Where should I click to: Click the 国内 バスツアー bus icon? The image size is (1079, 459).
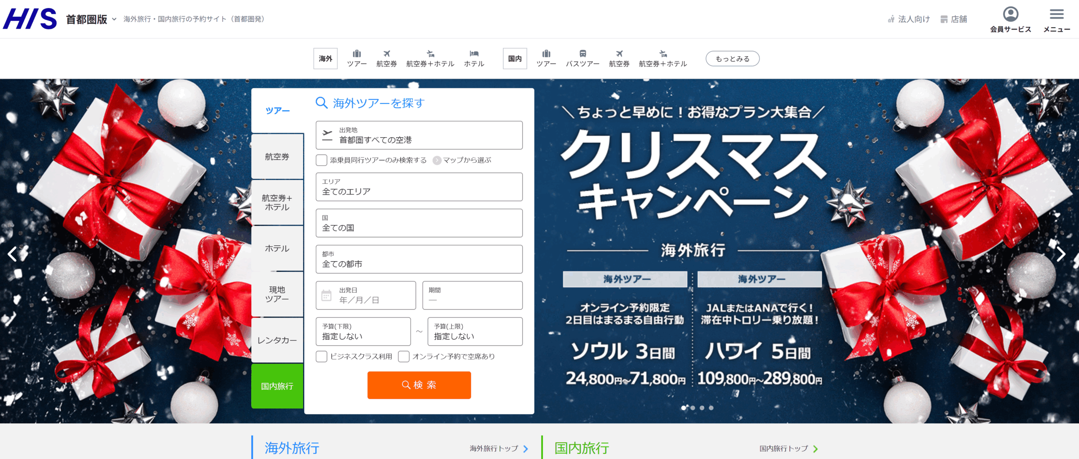point(582,54)
